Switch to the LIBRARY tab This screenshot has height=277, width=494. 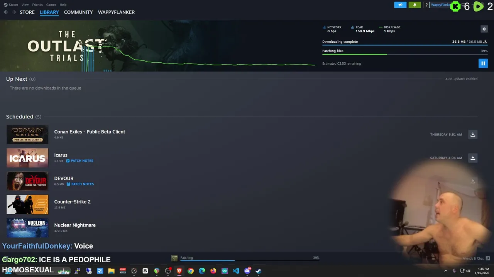[49, 12]
